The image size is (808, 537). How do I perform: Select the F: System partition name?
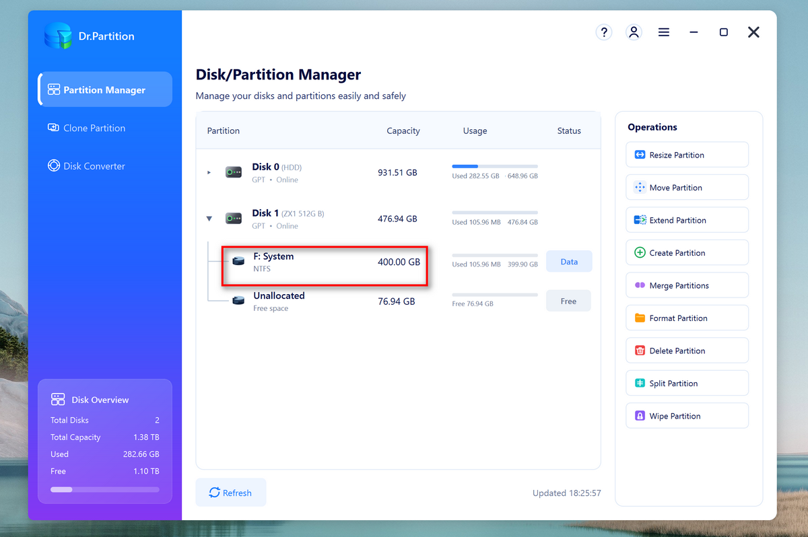pyautogui.click(x=273, y=256)
